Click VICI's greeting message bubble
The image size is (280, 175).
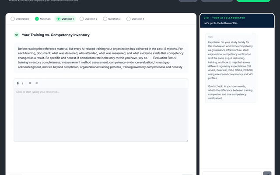click(x=231, y=68)
